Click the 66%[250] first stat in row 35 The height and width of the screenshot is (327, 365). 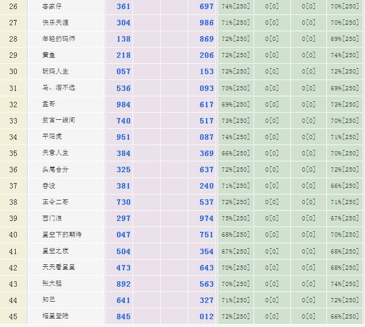236,153
